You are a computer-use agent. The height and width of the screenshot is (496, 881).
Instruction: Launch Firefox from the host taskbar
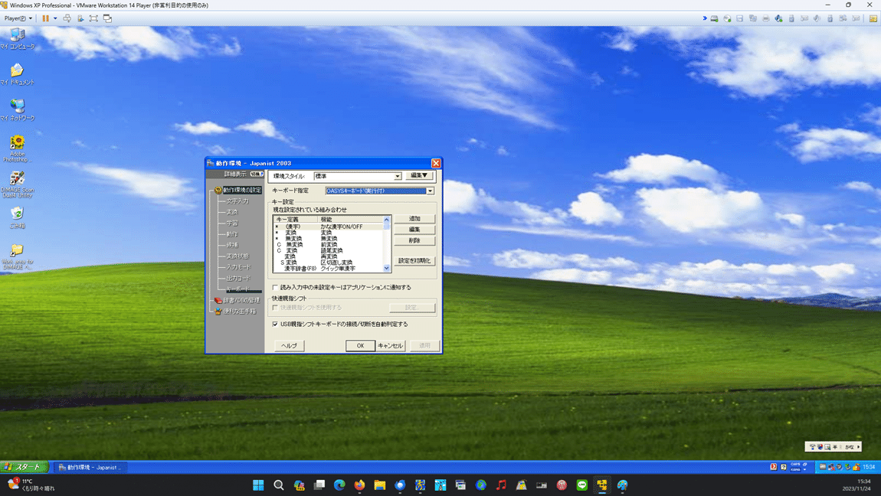[359, 485]
